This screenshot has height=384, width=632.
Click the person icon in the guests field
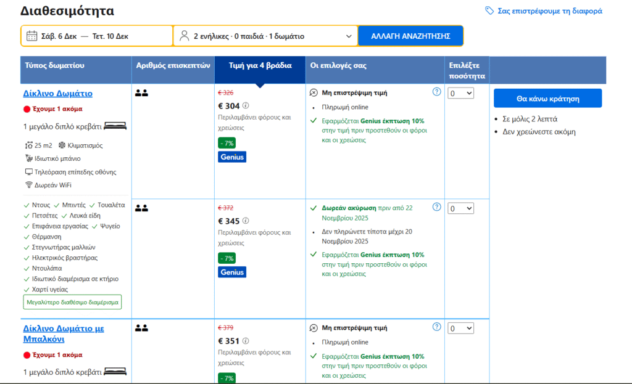tap(184, 36)
